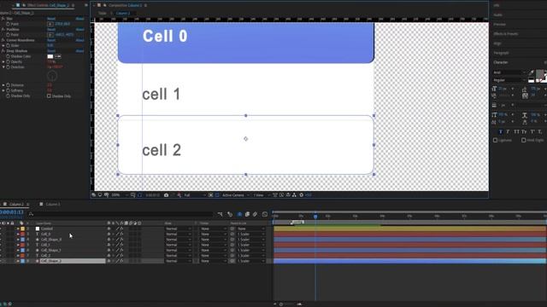Toggle hide shy layers timeline switch

[x=239, y=214]
